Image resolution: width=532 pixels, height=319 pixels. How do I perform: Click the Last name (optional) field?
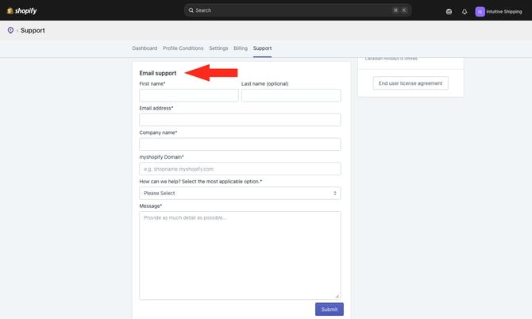coord(291,95)
